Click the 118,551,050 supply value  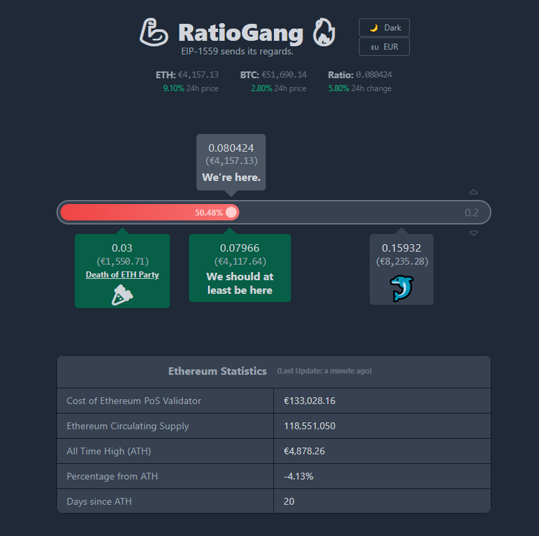pyautogui.click(x=310, y=426)
